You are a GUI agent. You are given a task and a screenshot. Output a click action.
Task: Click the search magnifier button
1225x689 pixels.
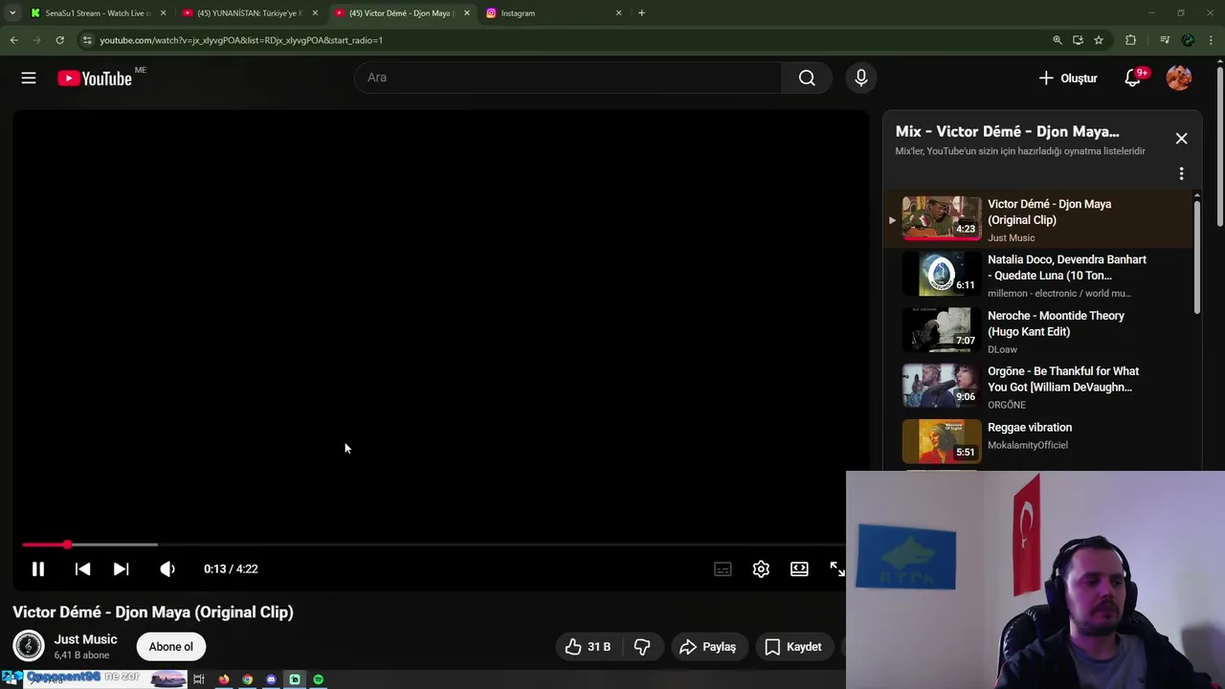coord(807,78)
